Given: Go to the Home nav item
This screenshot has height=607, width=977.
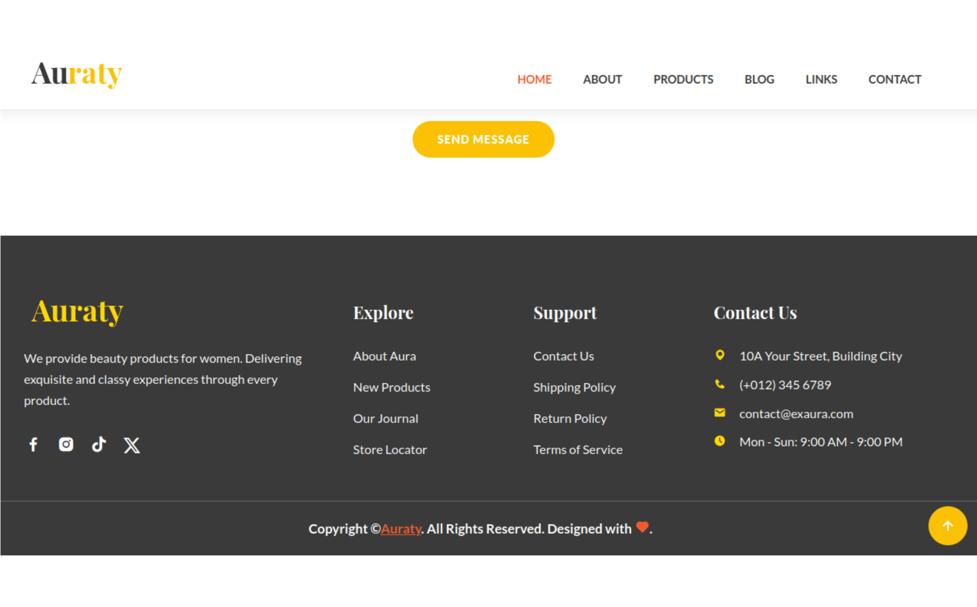Looking at the screenshot, I should click(x=534, y=79).
